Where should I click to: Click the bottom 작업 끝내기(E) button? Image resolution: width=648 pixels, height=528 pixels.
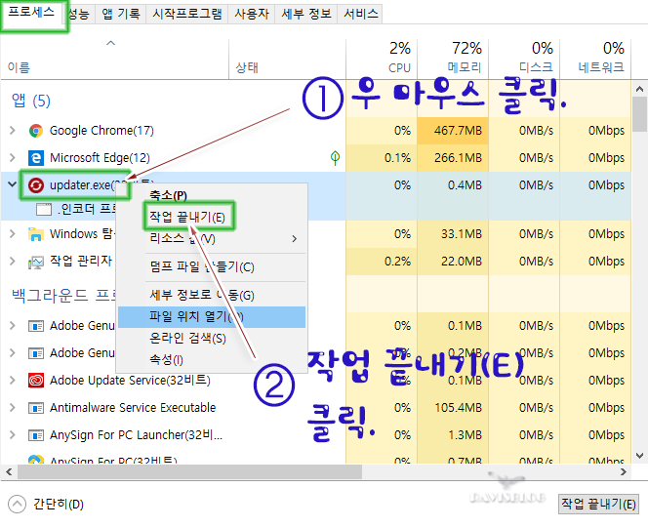(x=598, y=504)
